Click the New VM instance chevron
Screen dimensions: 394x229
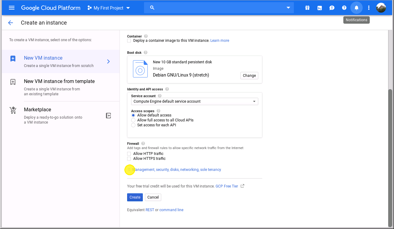108,61
